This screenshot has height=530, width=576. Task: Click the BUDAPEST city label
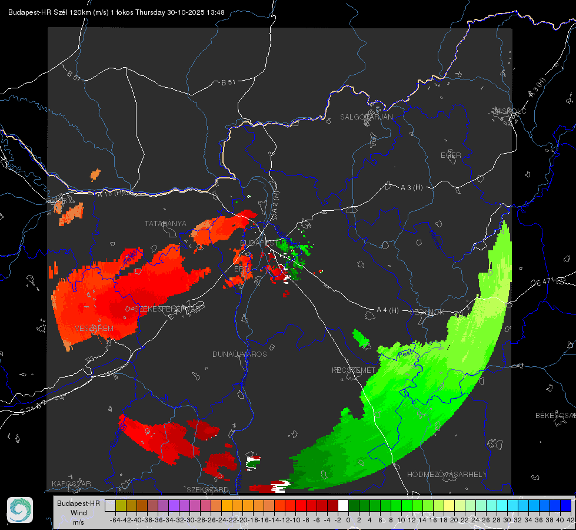pos(259,243)
